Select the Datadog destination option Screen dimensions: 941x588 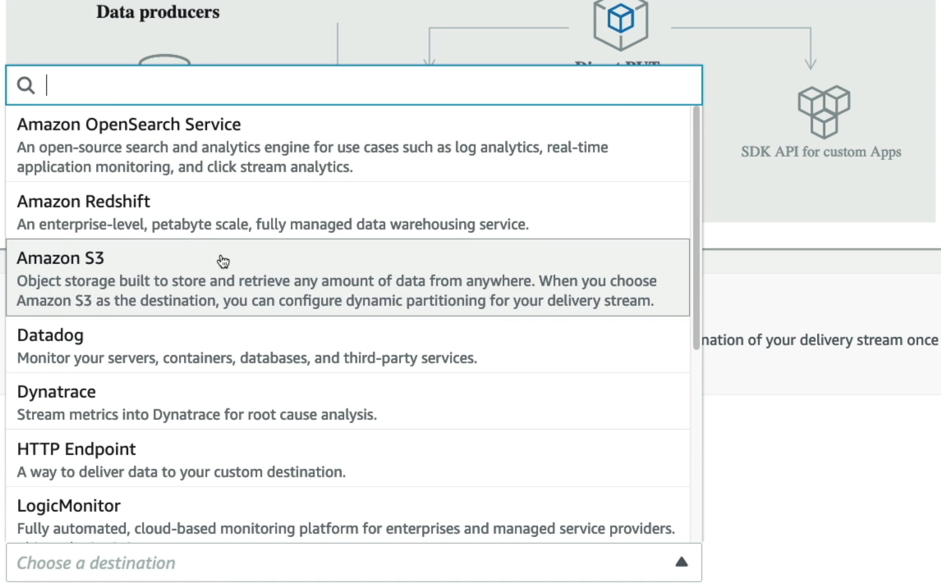coord(348,344)
